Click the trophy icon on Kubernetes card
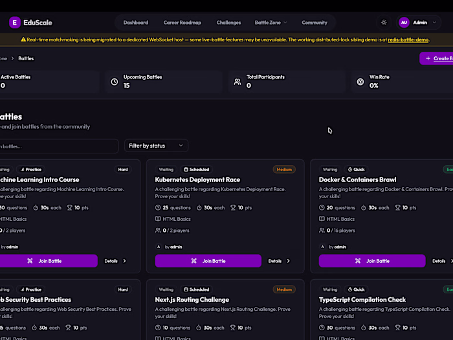453x340 pixels. pos(233,208)
